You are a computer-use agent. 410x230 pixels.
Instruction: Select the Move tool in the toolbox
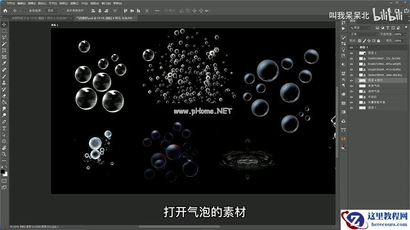4,24
